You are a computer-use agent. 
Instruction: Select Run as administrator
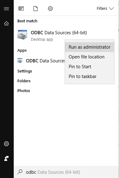coord(90,47)
